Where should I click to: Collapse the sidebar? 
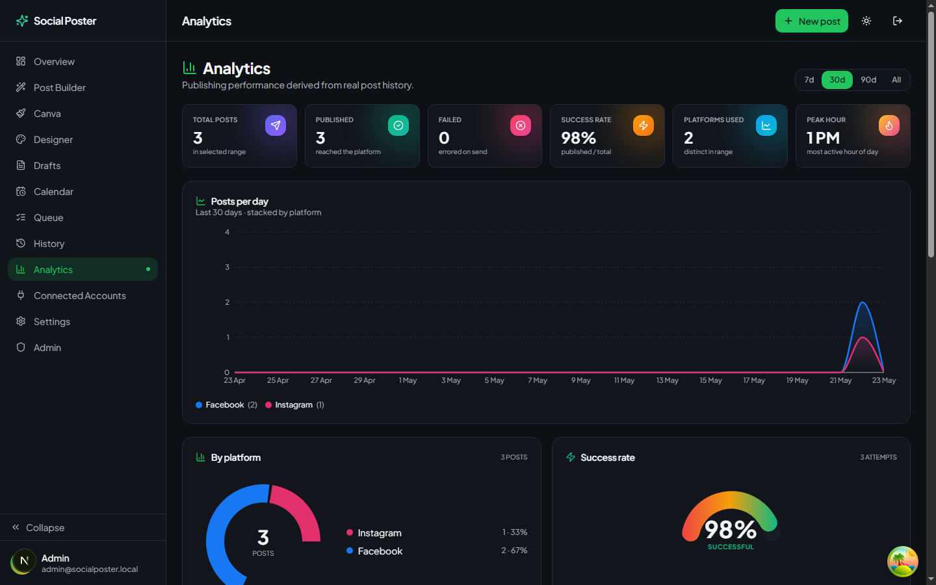point(83,527)
